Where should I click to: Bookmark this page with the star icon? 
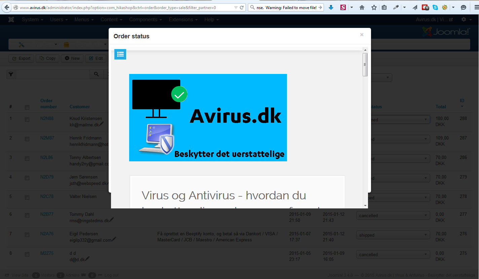coord(374,7)
